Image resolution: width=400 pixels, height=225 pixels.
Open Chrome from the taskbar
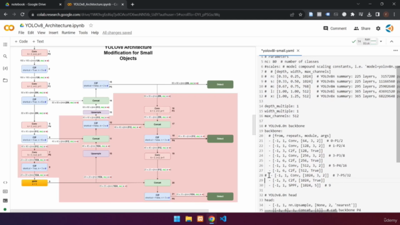[211, 219]
